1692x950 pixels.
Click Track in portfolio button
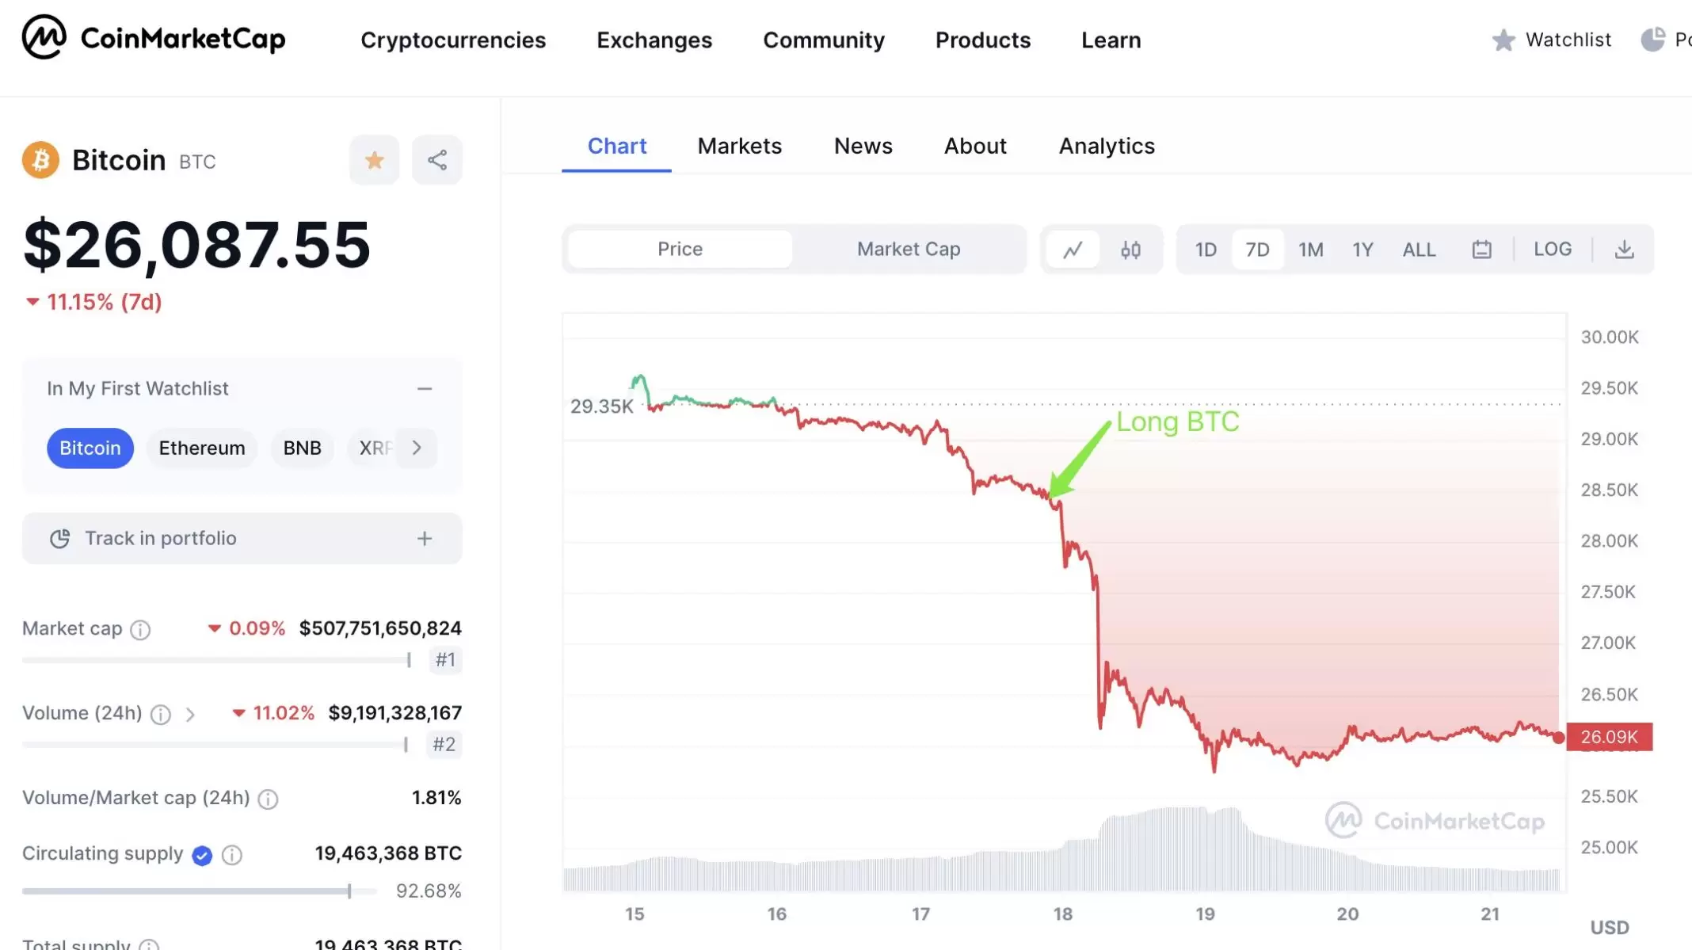[242, 538]
